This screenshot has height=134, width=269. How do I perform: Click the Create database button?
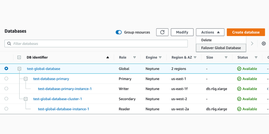coord(246,32)
